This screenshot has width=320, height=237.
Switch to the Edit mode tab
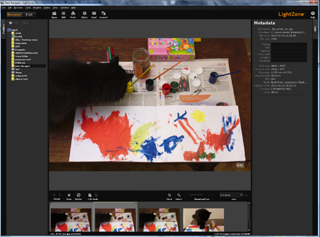[29, 14]
